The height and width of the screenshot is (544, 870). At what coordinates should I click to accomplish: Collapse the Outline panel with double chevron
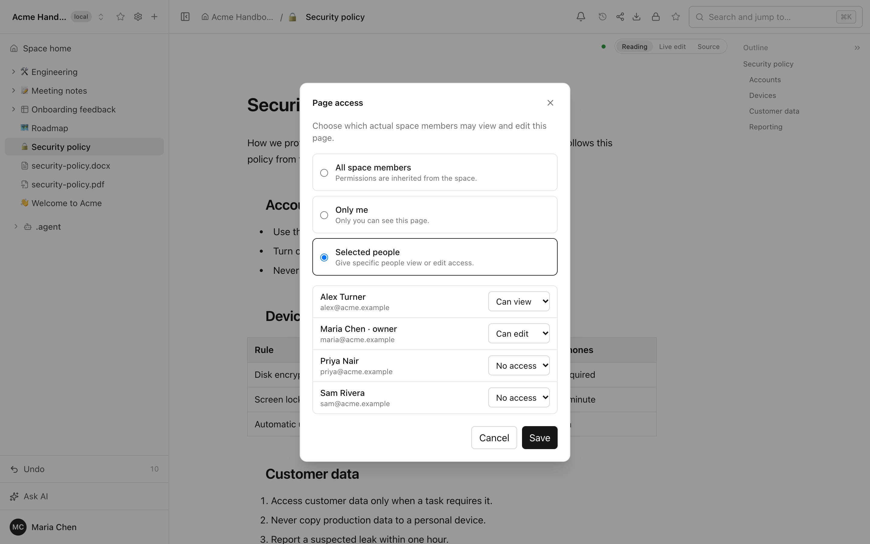[x=857, y=48]
